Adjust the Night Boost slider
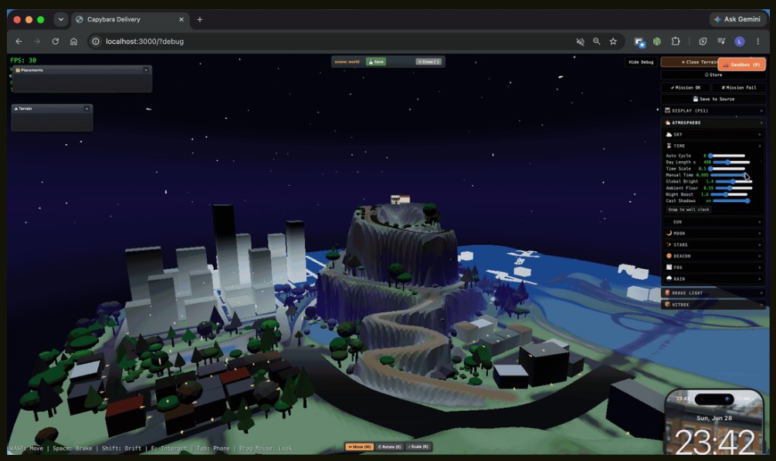Screen dimensions: 776x461 [x=729, y=194]
